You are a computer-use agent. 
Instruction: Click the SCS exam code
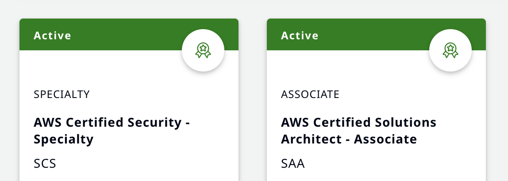point(45,163)
